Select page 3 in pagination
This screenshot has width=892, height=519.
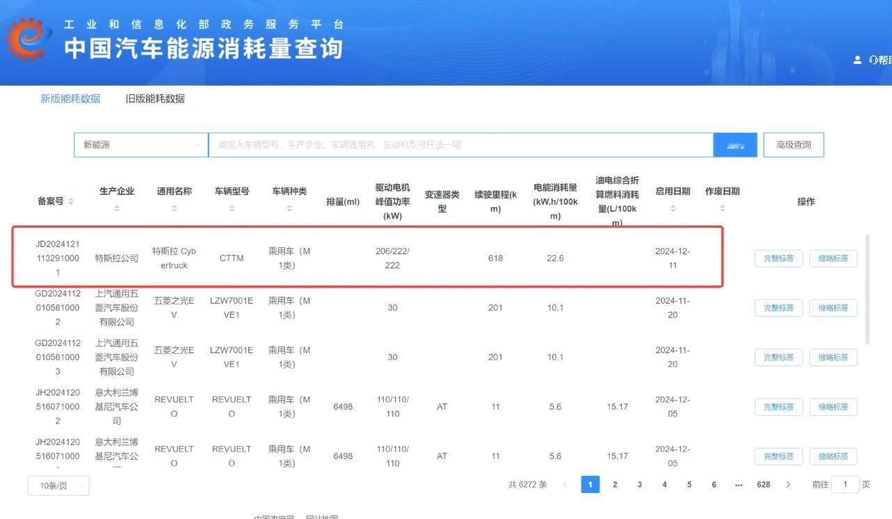pos(640,485)
